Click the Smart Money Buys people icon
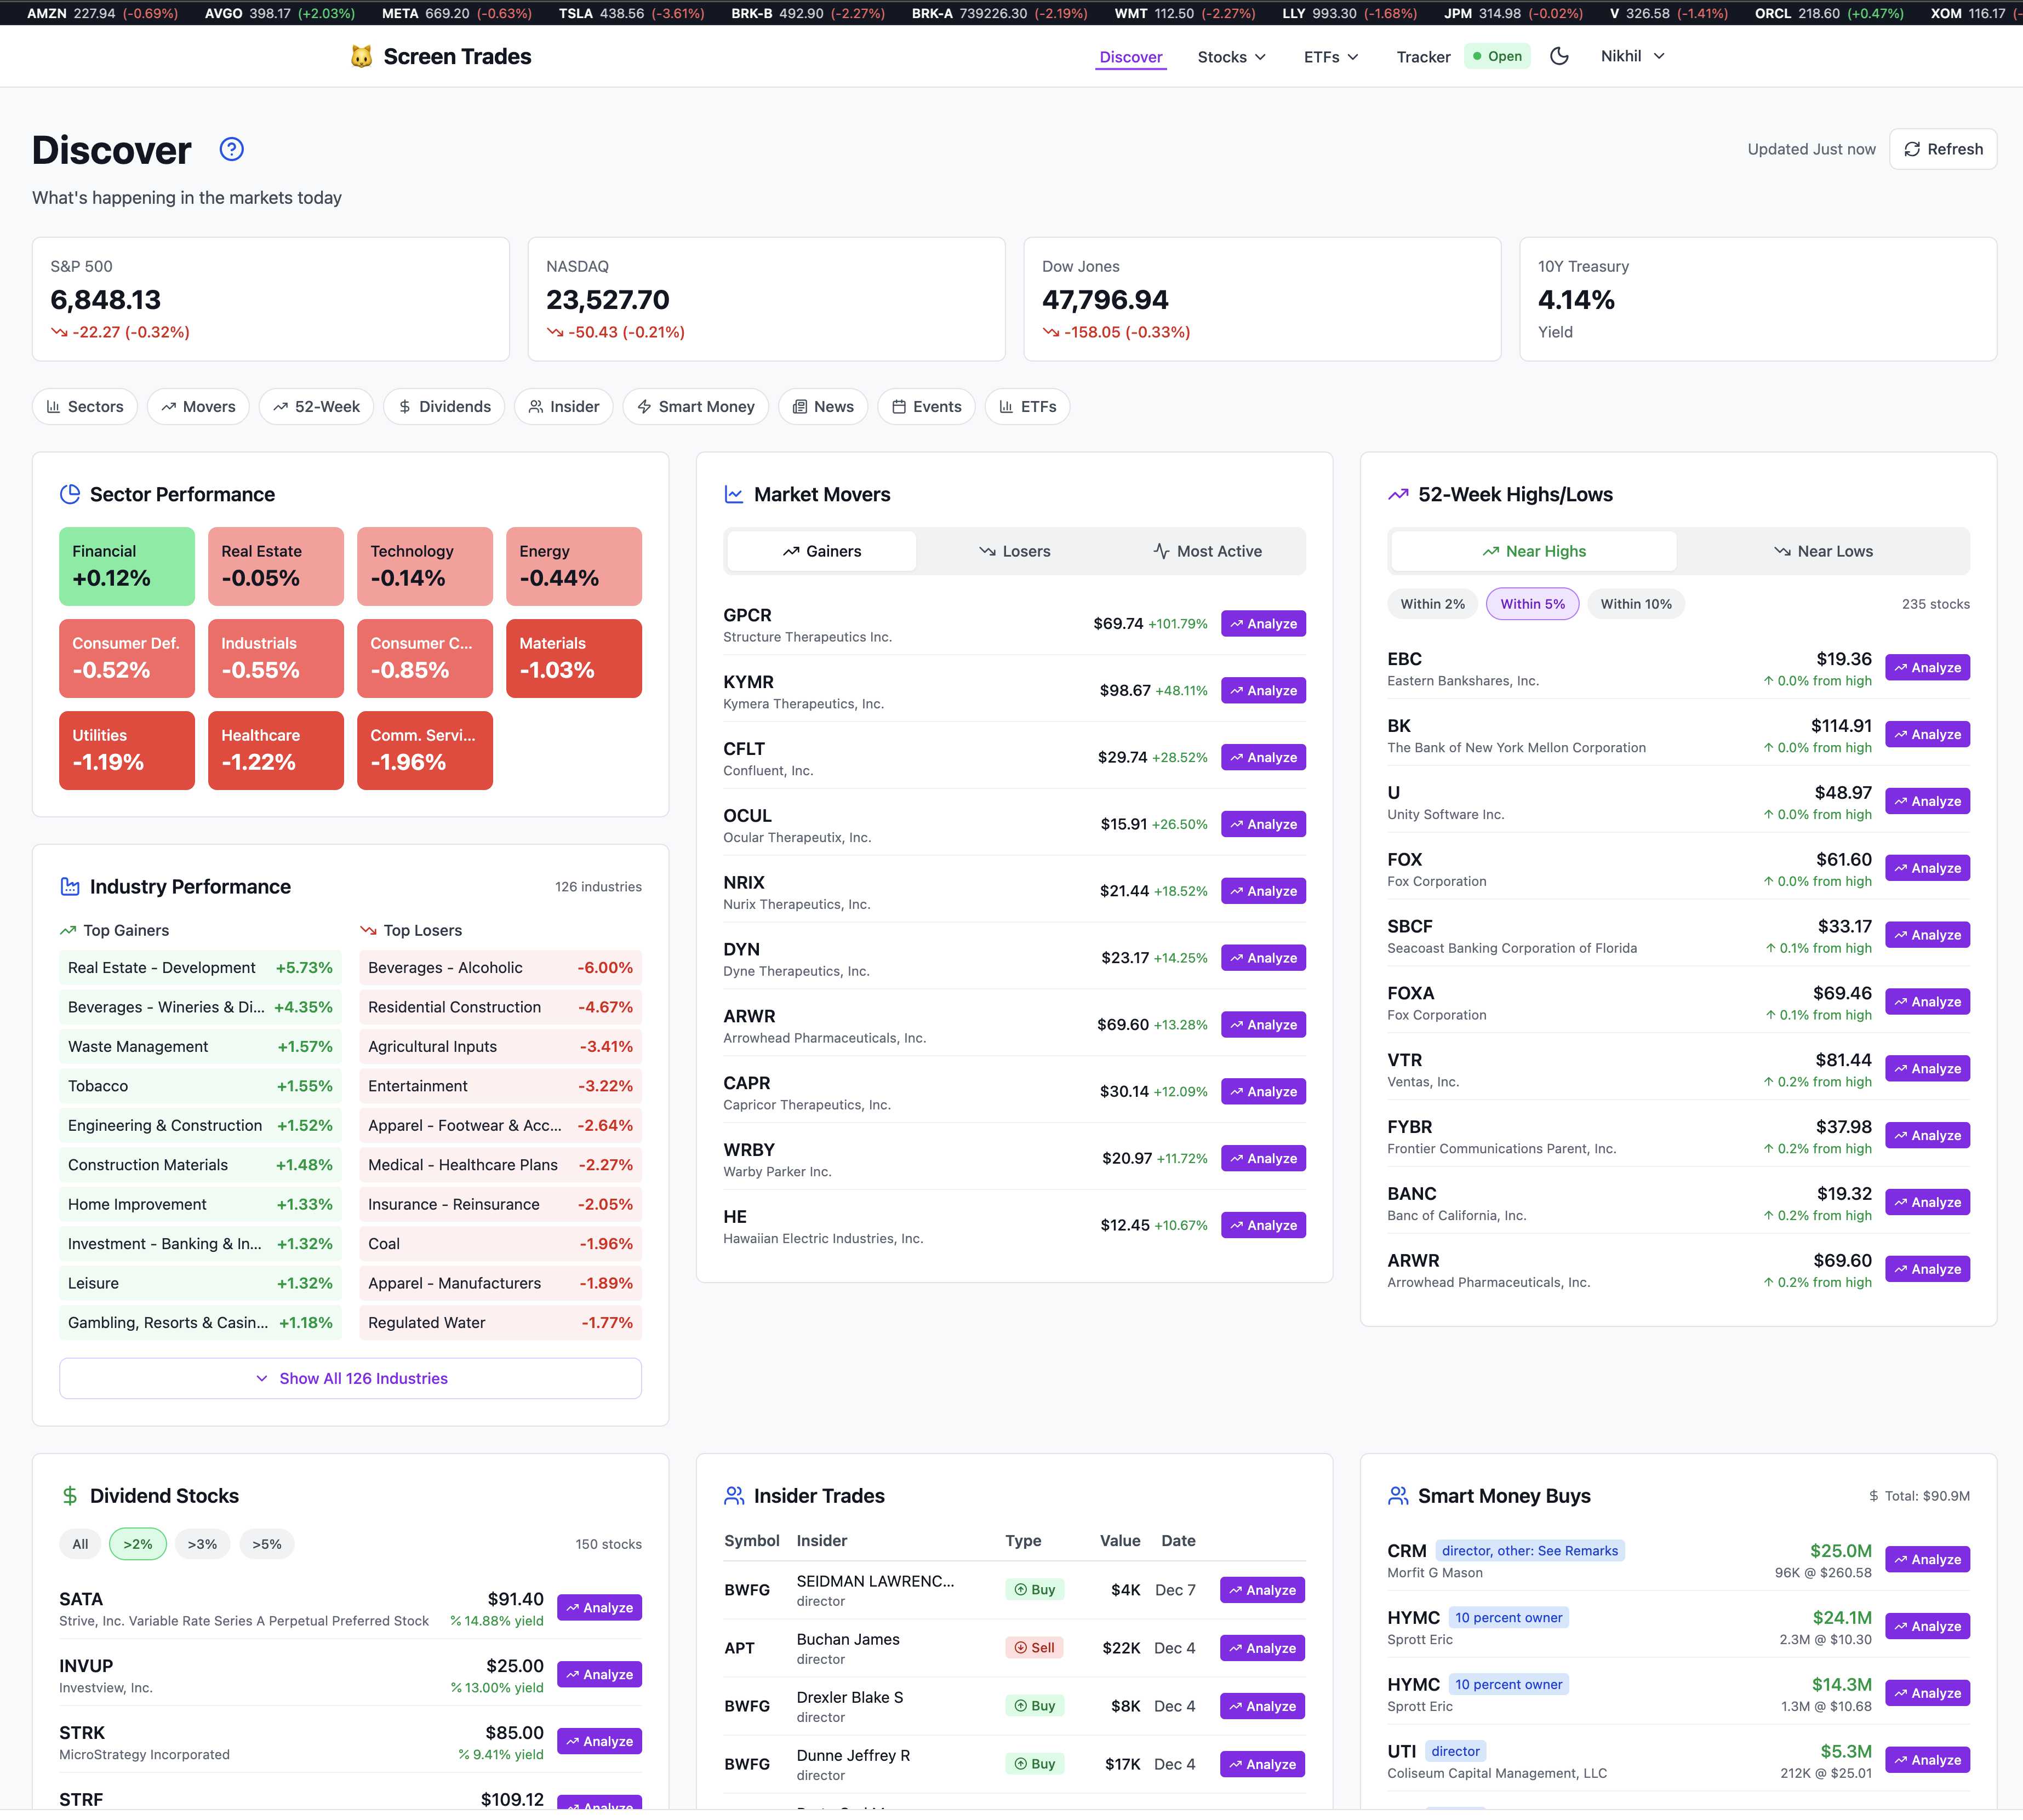The height and width of the screenshot is (1820, 2023). tap(1398, 1496)
